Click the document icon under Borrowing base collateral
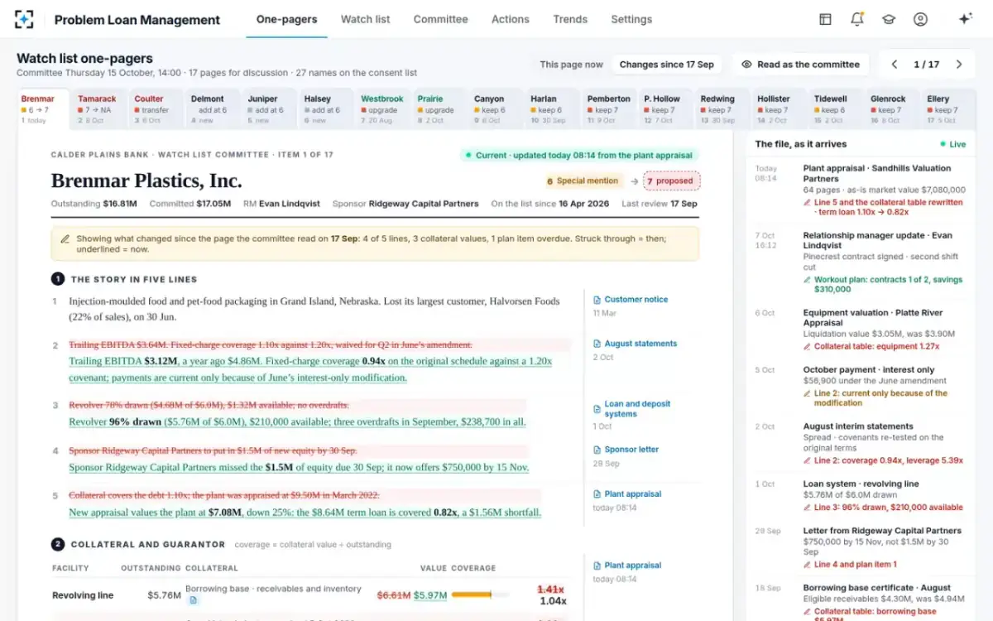This screenshot has height=621, width=993. [193, 600]
